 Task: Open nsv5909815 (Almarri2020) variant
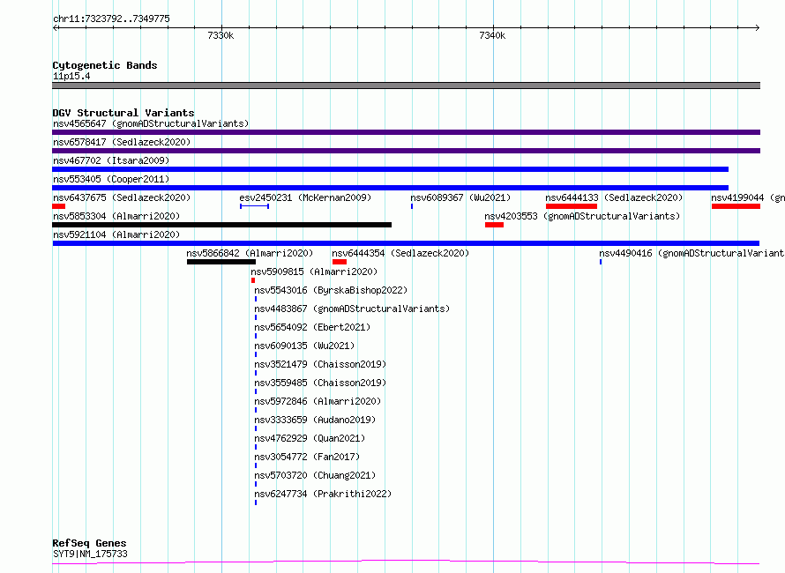pos(314,272)
